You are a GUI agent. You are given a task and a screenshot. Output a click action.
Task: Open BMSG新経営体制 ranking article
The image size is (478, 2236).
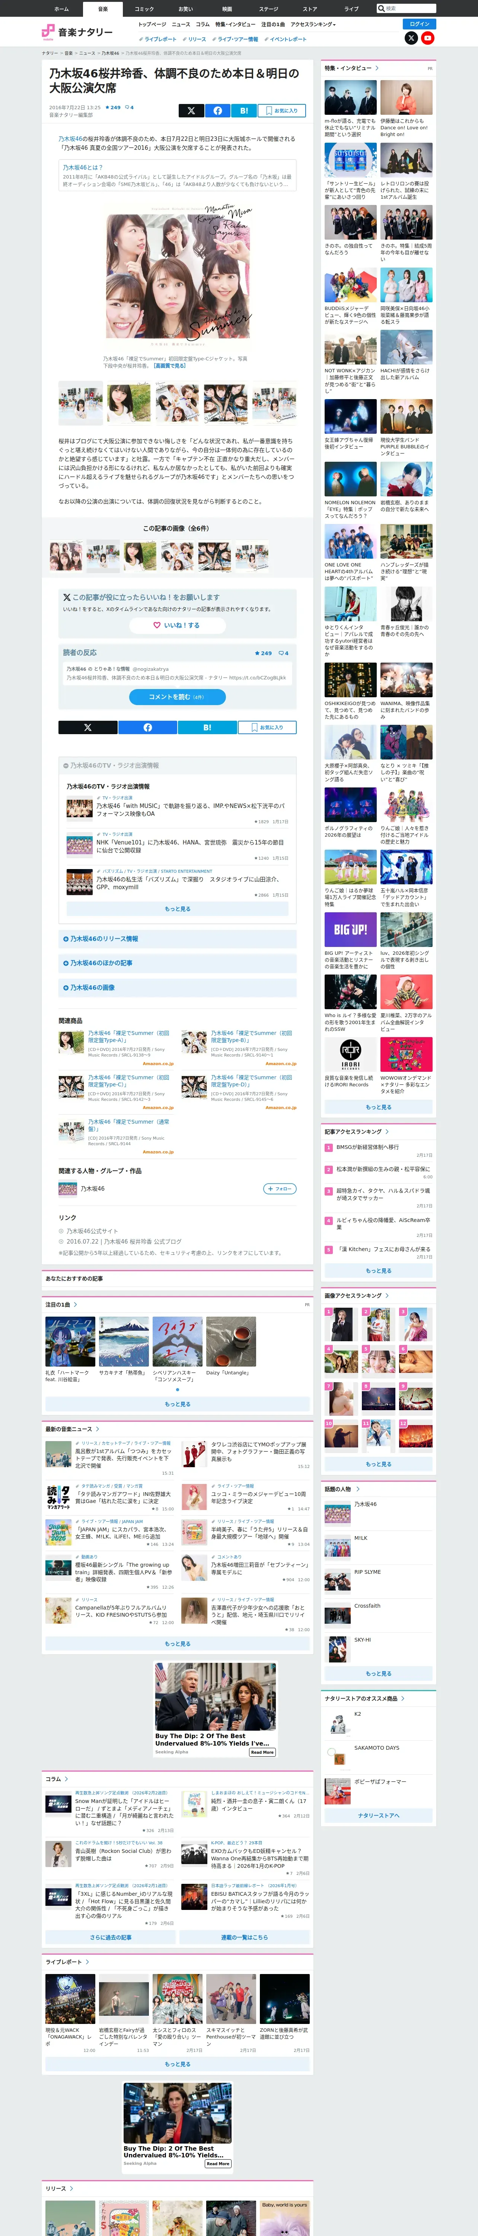click(368, 1147)
